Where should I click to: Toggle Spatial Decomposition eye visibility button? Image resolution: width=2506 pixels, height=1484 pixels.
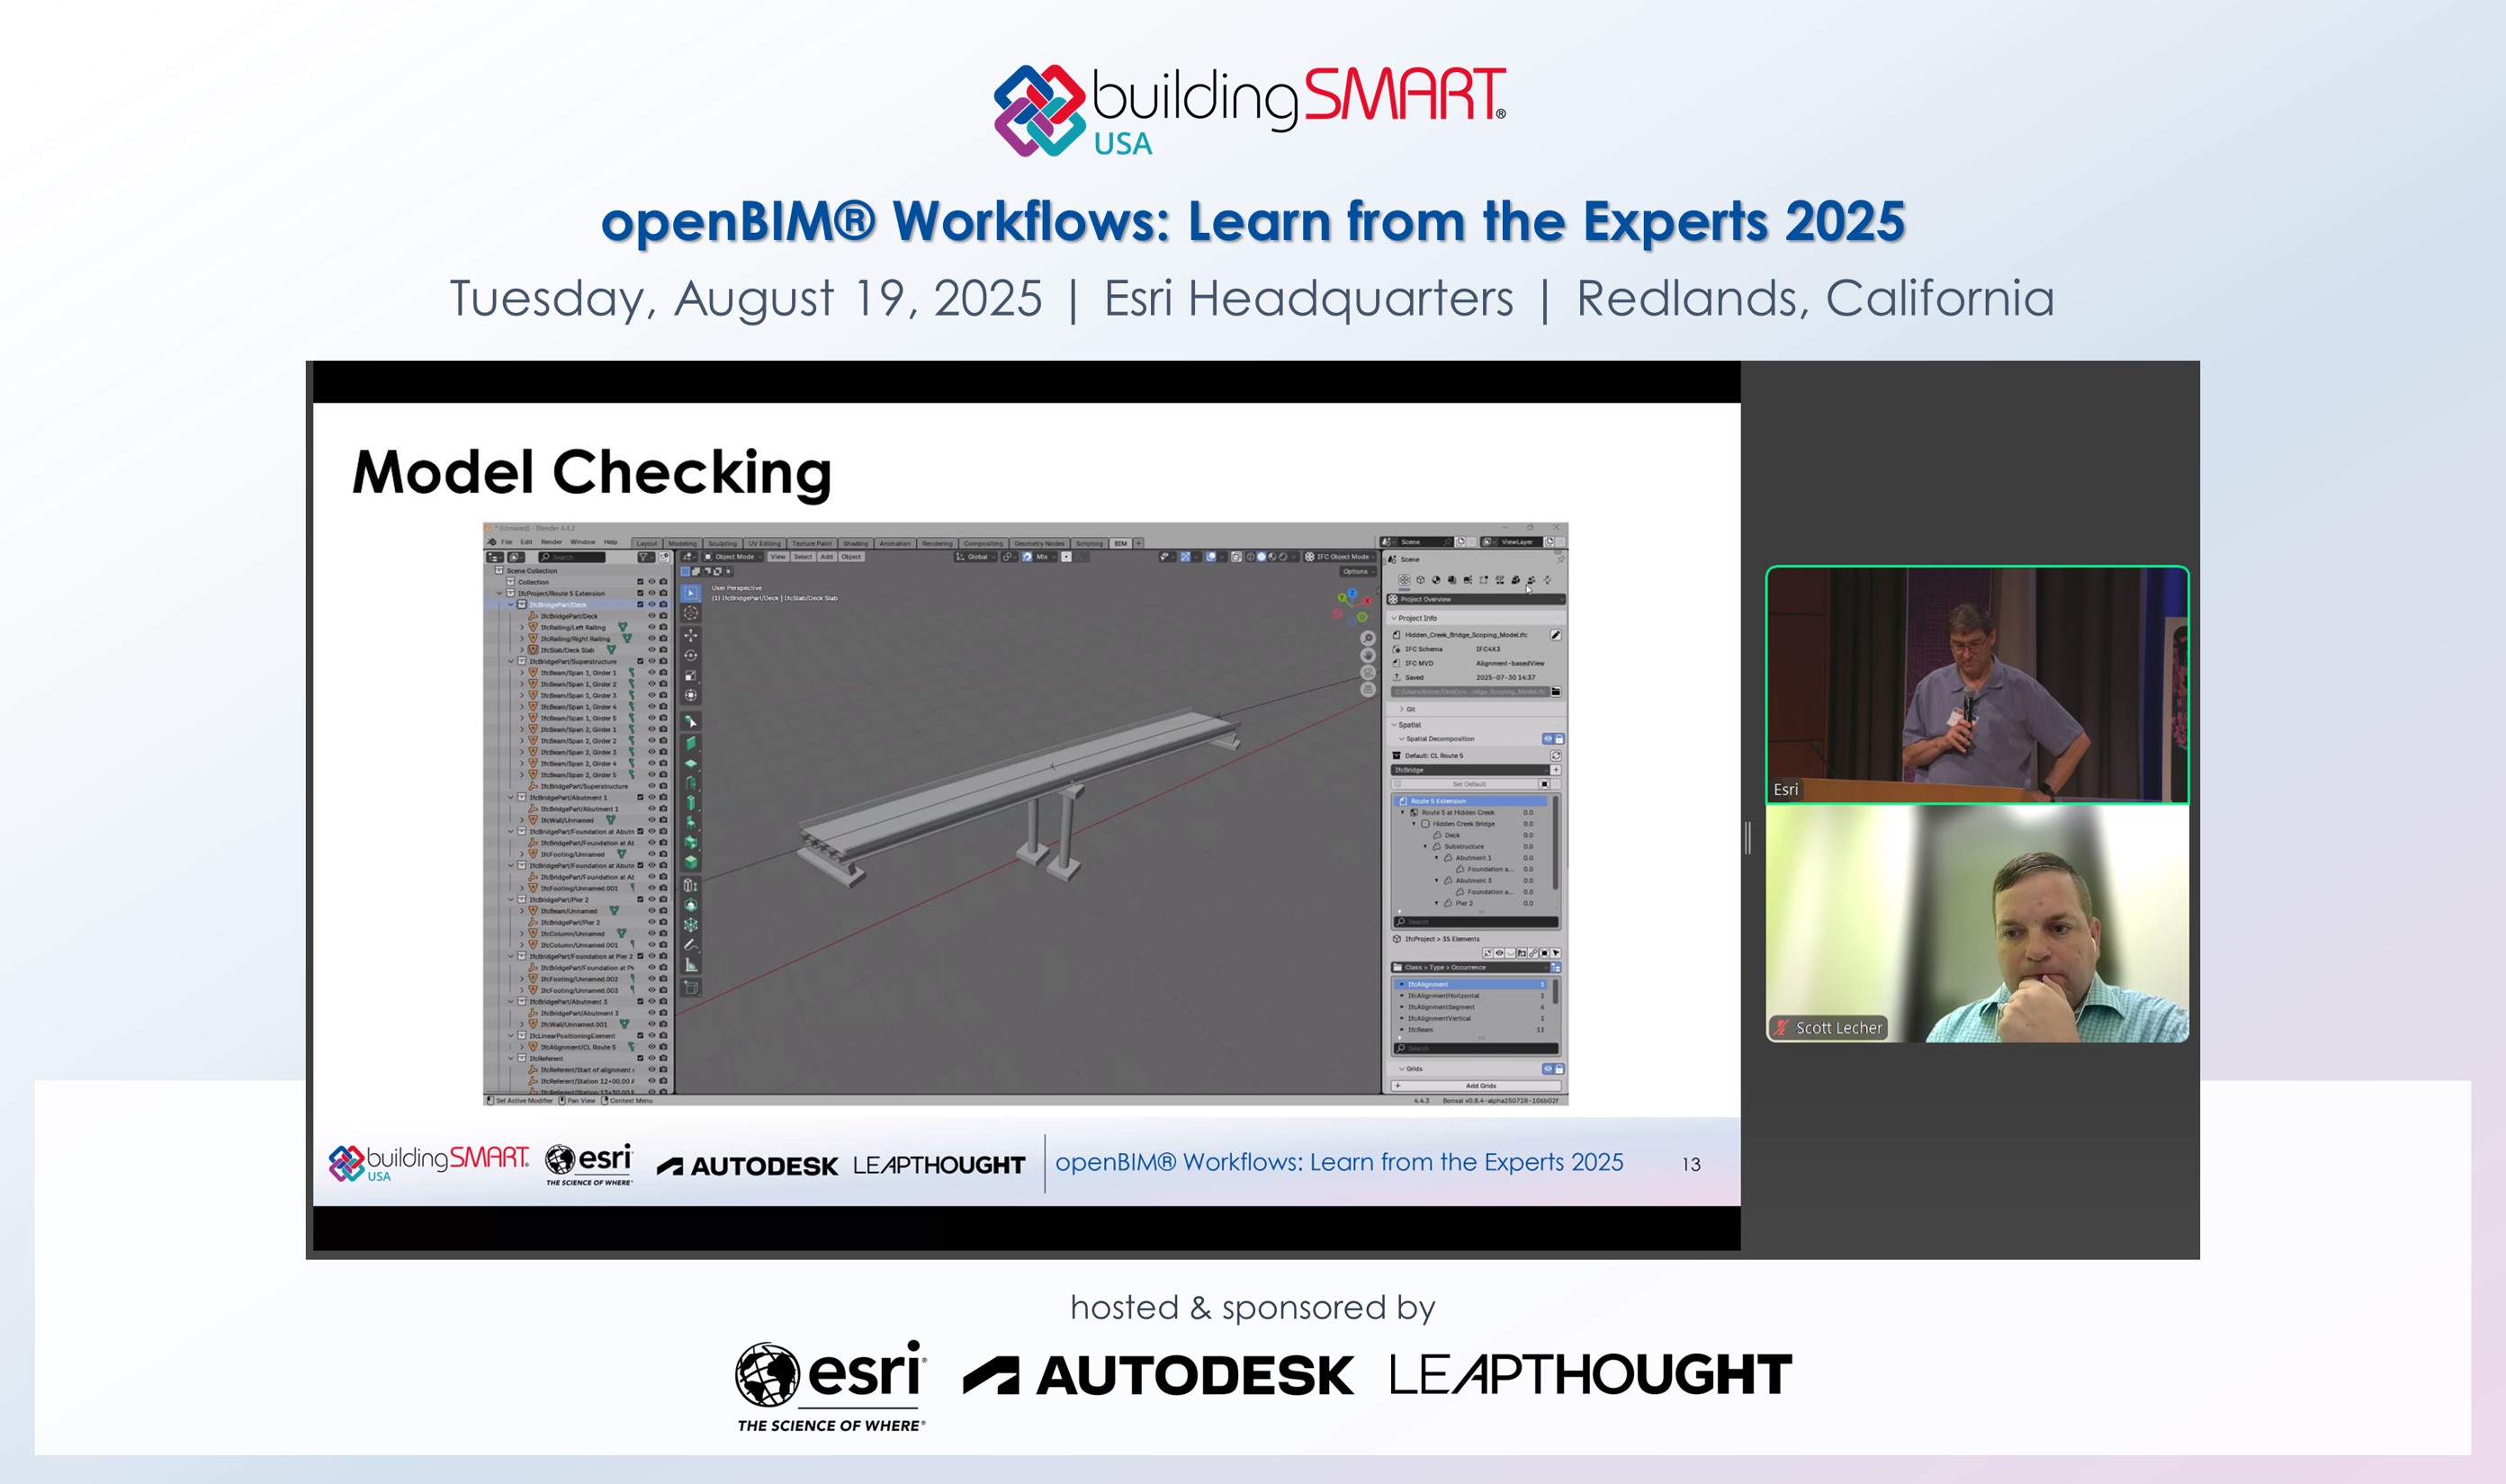(x=1548, y=739)
